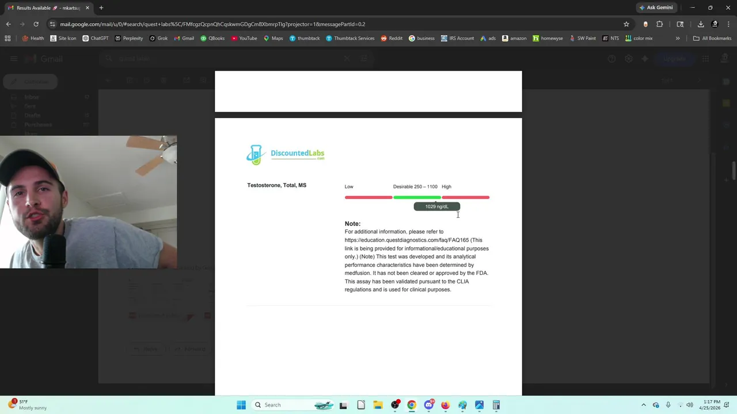Open ChatGPT bookmark
Viewport: 737px width, 414px height.
95,39
